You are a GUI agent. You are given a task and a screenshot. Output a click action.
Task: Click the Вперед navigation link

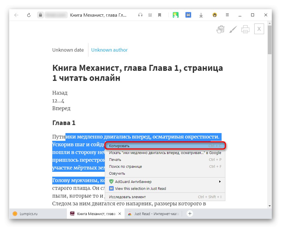[x=61, y=108]
